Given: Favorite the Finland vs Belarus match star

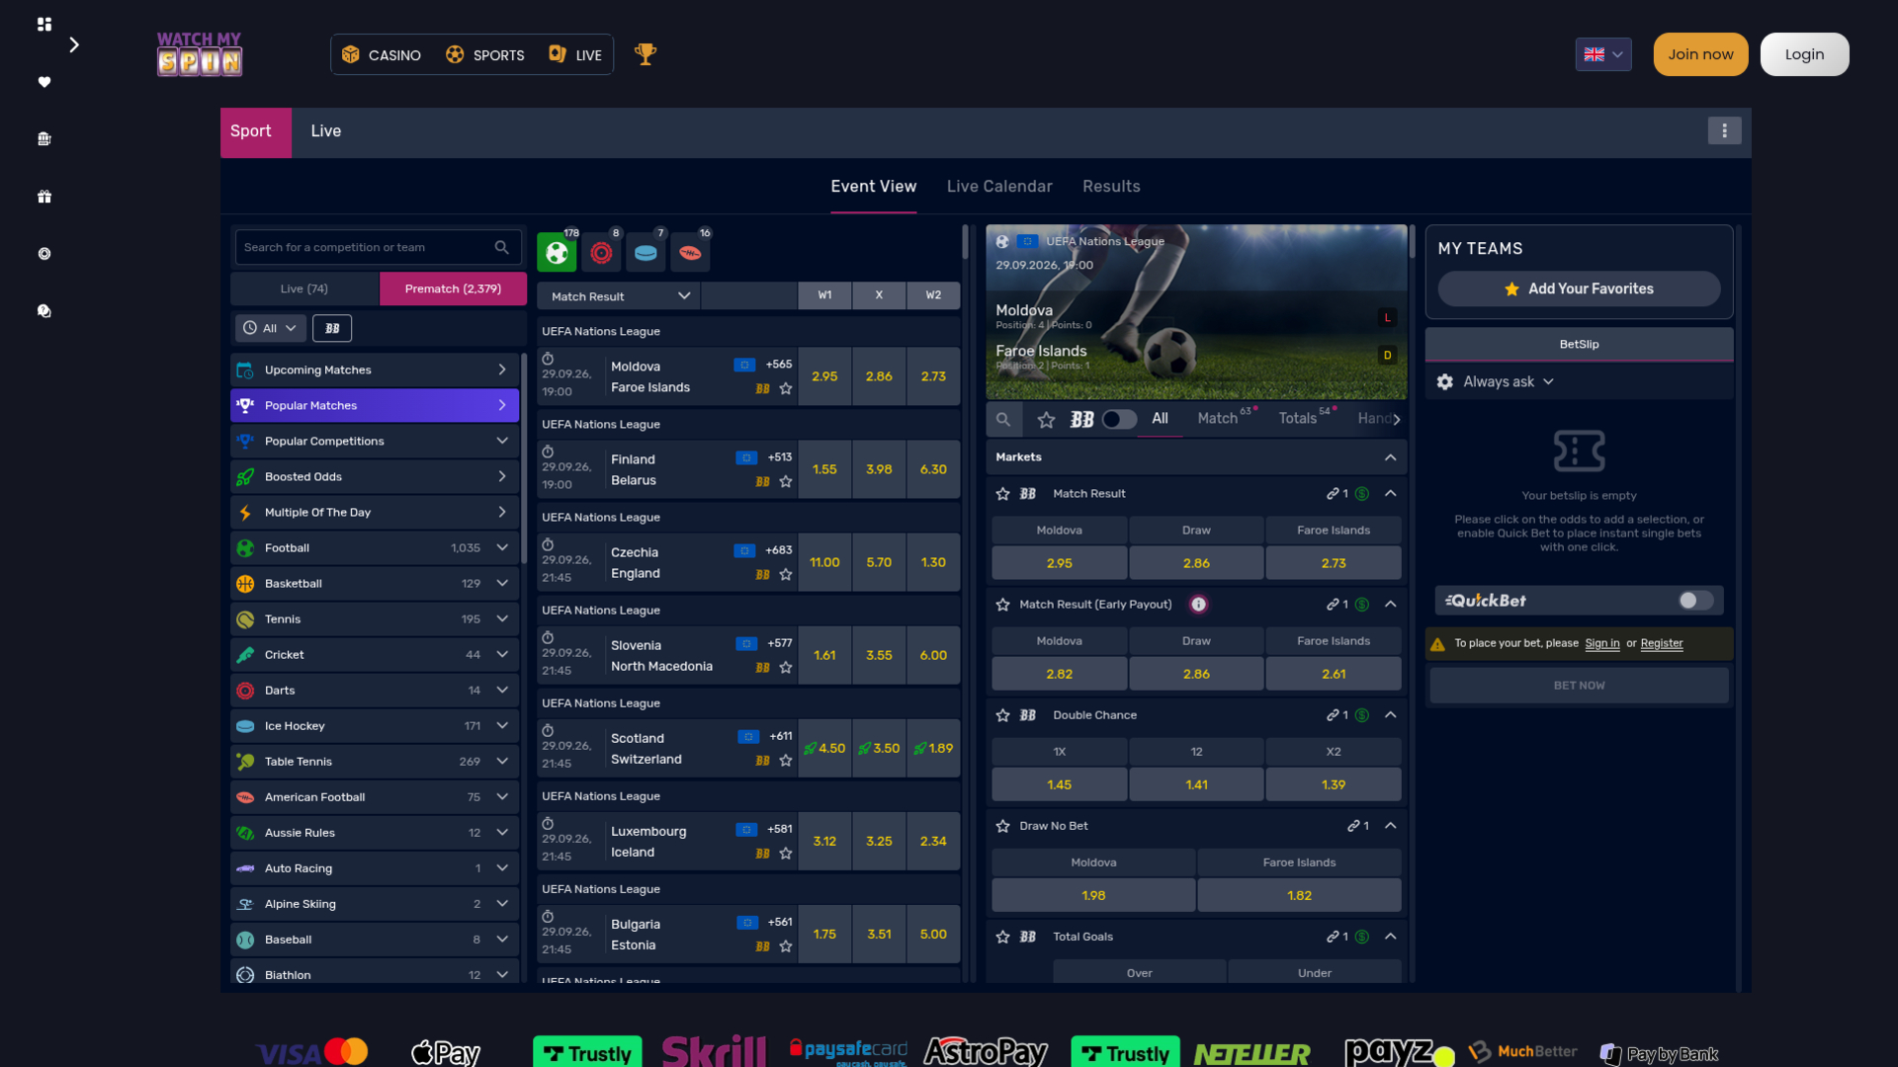Looking at the screenshot, I should pos(786,482).
